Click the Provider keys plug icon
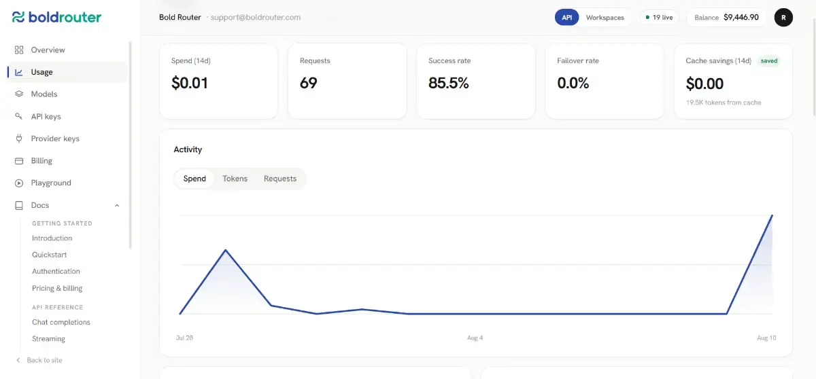816x379 pixels. click(x=19, y=139)
